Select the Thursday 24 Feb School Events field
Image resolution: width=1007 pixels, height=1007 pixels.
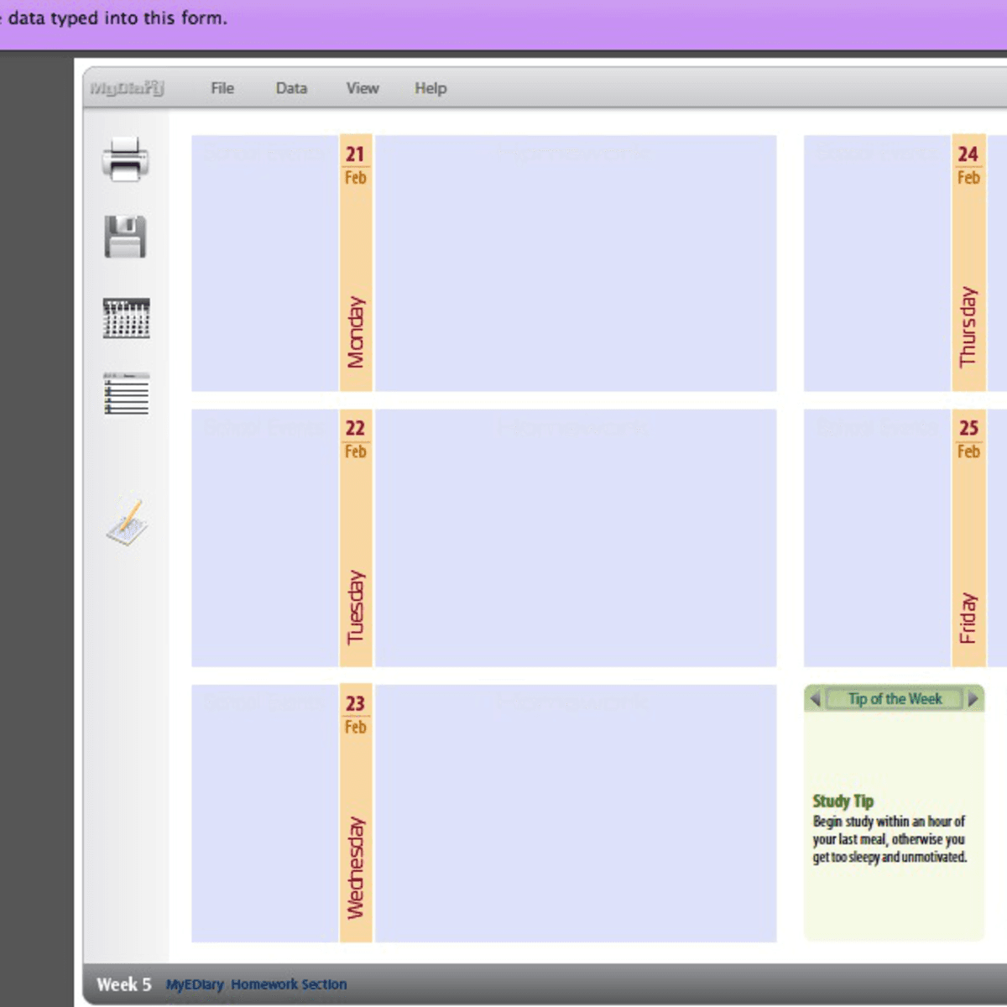877,263
